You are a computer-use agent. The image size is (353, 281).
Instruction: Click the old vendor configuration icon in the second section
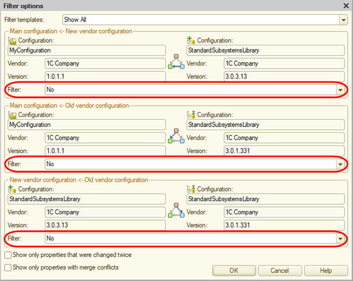tap(191, 115)
